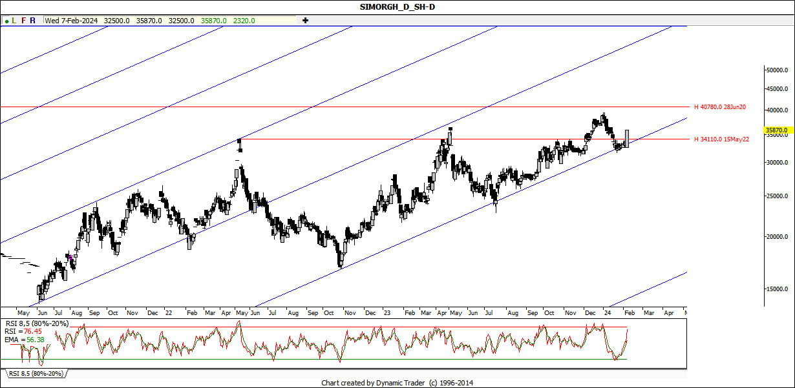
Task: Click the 40000.0 price axis label
Action: tap(776, 110)
